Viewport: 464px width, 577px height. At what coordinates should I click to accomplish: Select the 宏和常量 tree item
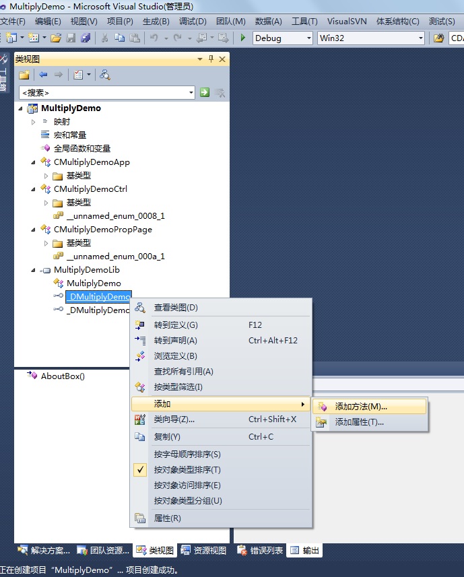pyautogui.click(x=70, y=135)
